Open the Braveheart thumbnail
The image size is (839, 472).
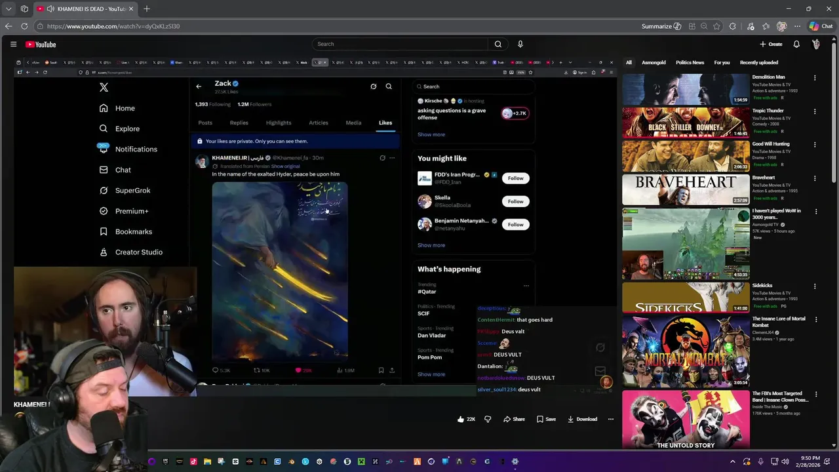[686, 190]
